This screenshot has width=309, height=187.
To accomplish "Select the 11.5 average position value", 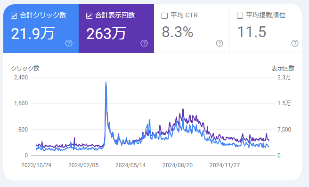I will tap(252, 32).
